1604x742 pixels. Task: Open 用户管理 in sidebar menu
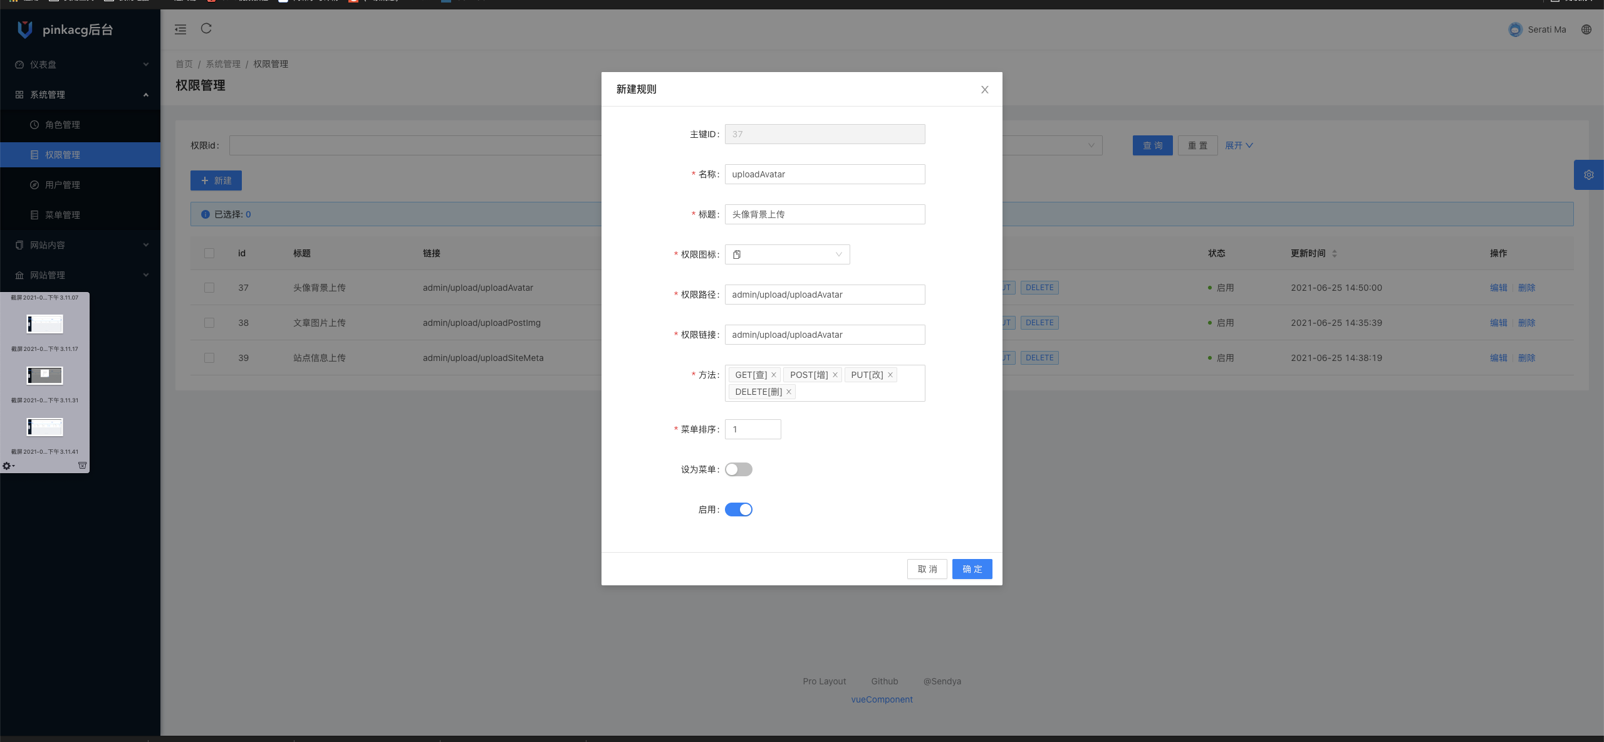[63, 185]
